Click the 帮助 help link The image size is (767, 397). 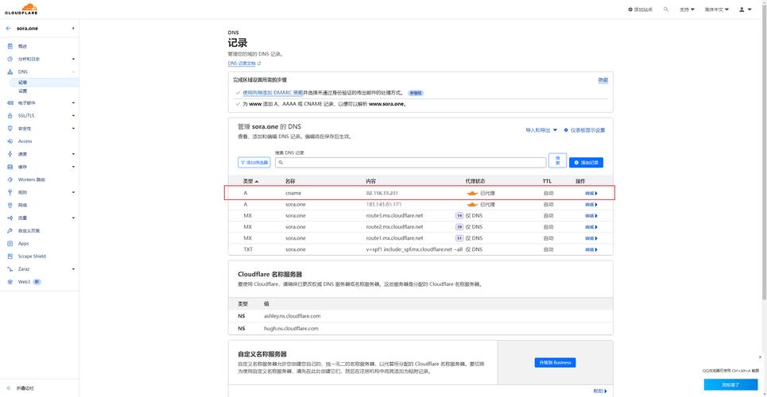point(600,391)
